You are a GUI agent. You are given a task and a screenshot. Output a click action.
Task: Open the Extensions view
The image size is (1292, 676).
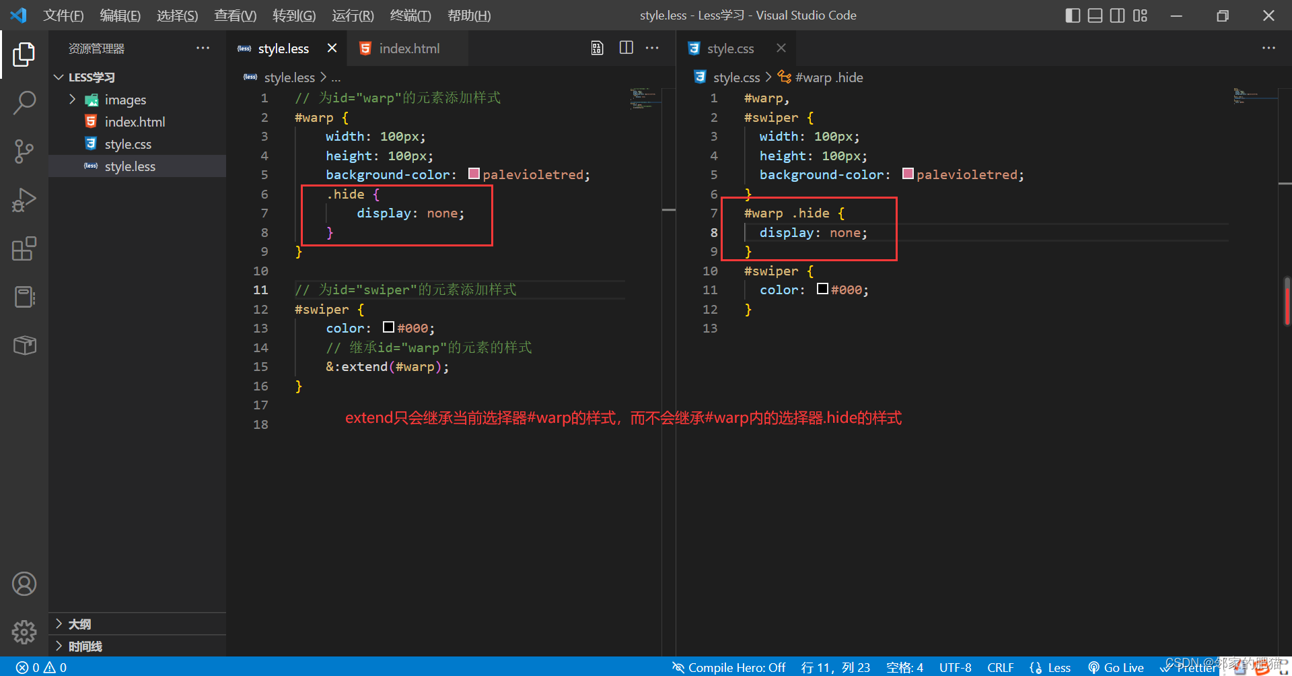point(24,248)
